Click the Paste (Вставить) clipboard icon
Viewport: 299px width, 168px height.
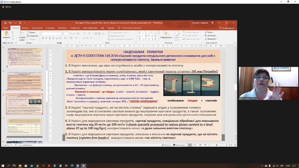click(6, 34)
